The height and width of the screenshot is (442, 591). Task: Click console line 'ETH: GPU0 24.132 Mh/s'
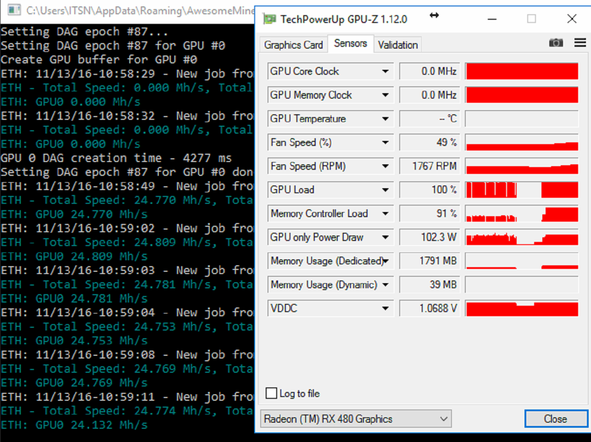(x=74, y=425)
